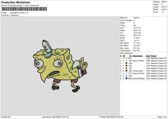Click the 'Color changes:' label
This screenshot has width=168, height=119.
click(126, 20)
